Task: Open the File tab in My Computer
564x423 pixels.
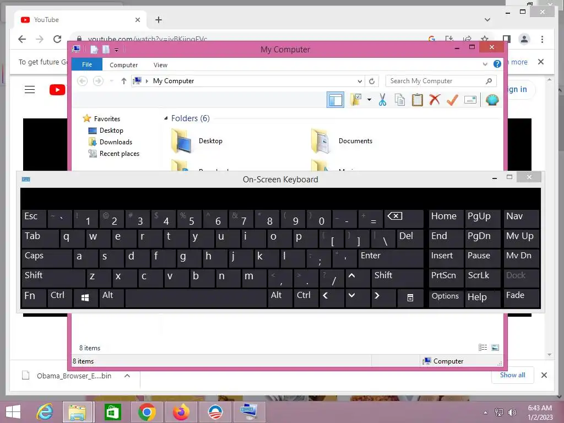Action: pos(87,65)
